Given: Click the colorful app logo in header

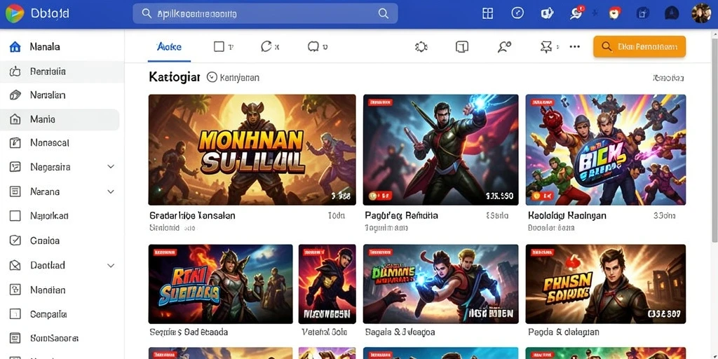Looking at the screenshot, I should 15,13.
